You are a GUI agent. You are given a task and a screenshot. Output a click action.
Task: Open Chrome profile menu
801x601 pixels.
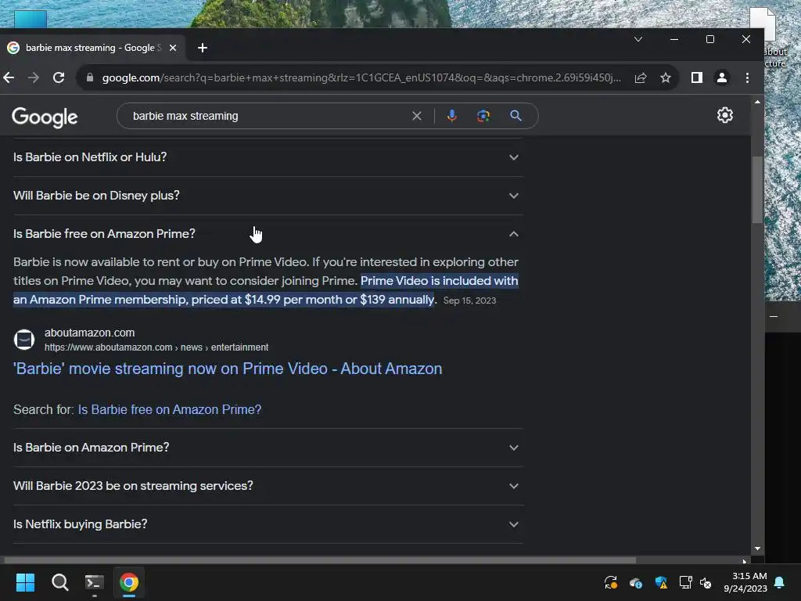(722, 77)
